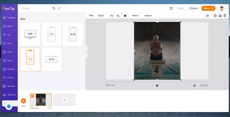Click the swimmer video on canvas
The width and height of the screenshot is (230, 117).
point(157,51)
